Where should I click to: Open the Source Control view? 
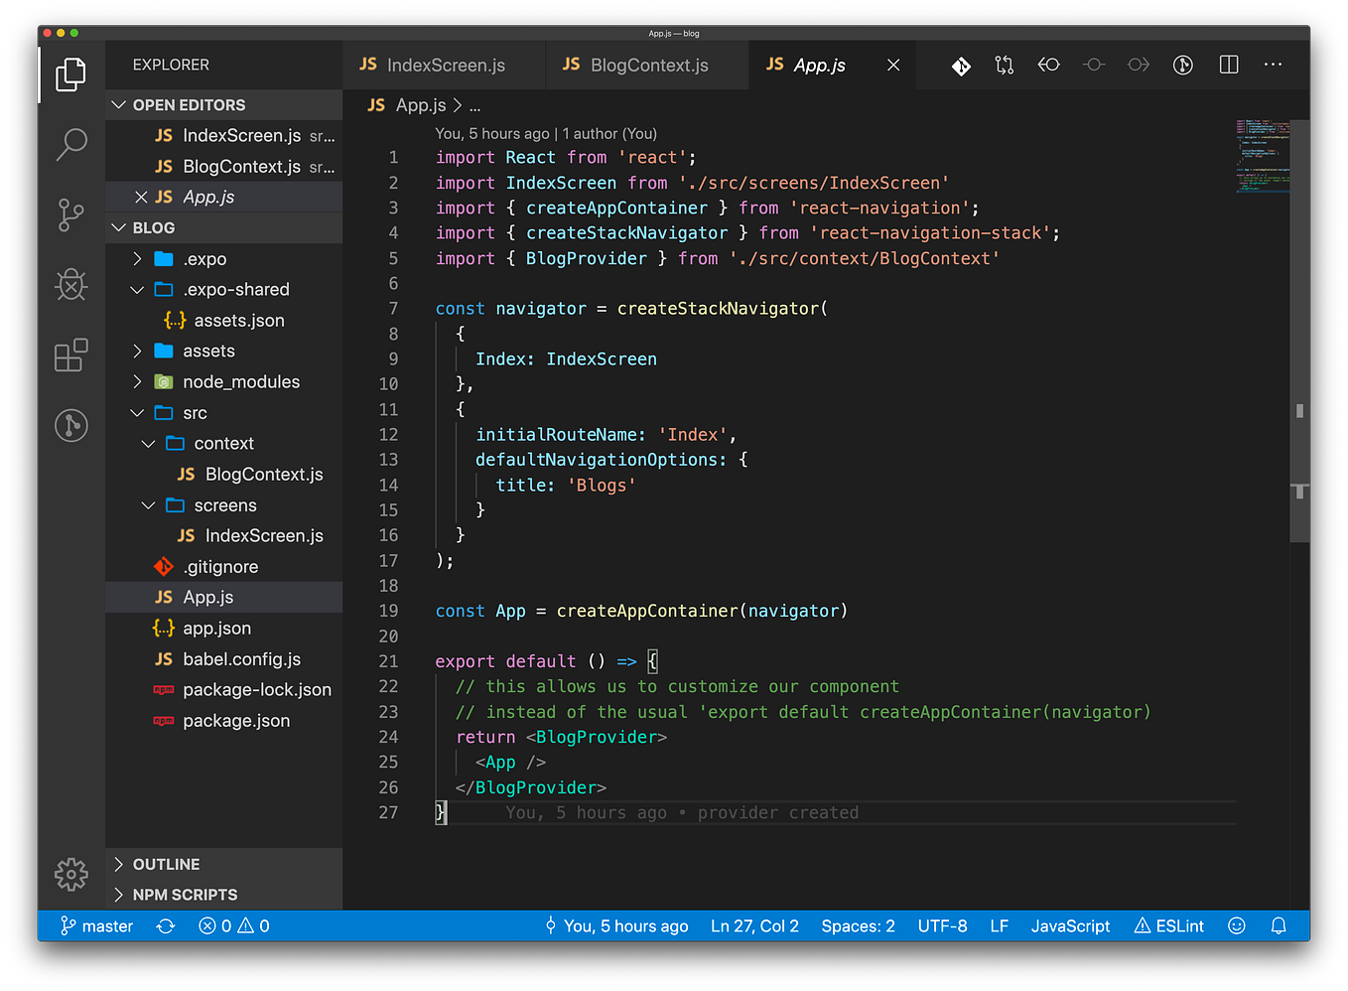(x=70, y=214)
